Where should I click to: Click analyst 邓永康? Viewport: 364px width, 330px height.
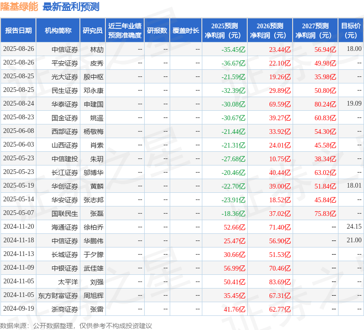coord(94,91)
